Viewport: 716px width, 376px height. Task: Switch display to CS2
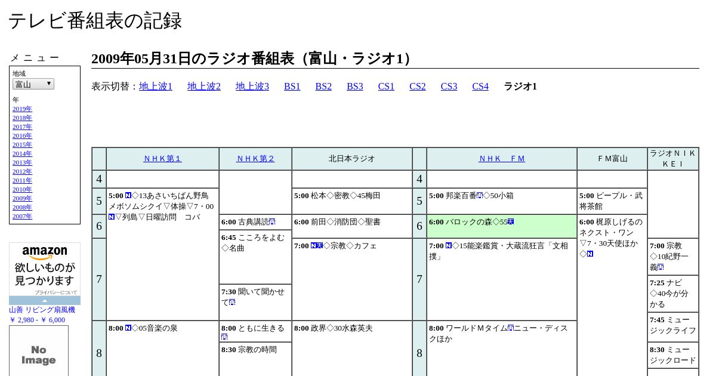(418, 87)
